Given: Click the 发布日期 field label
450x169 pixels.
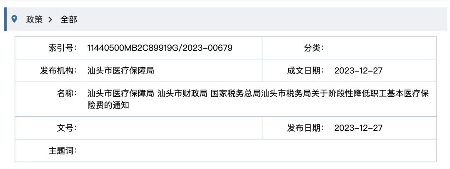Looking at the screenshot, I should [306, 127].
